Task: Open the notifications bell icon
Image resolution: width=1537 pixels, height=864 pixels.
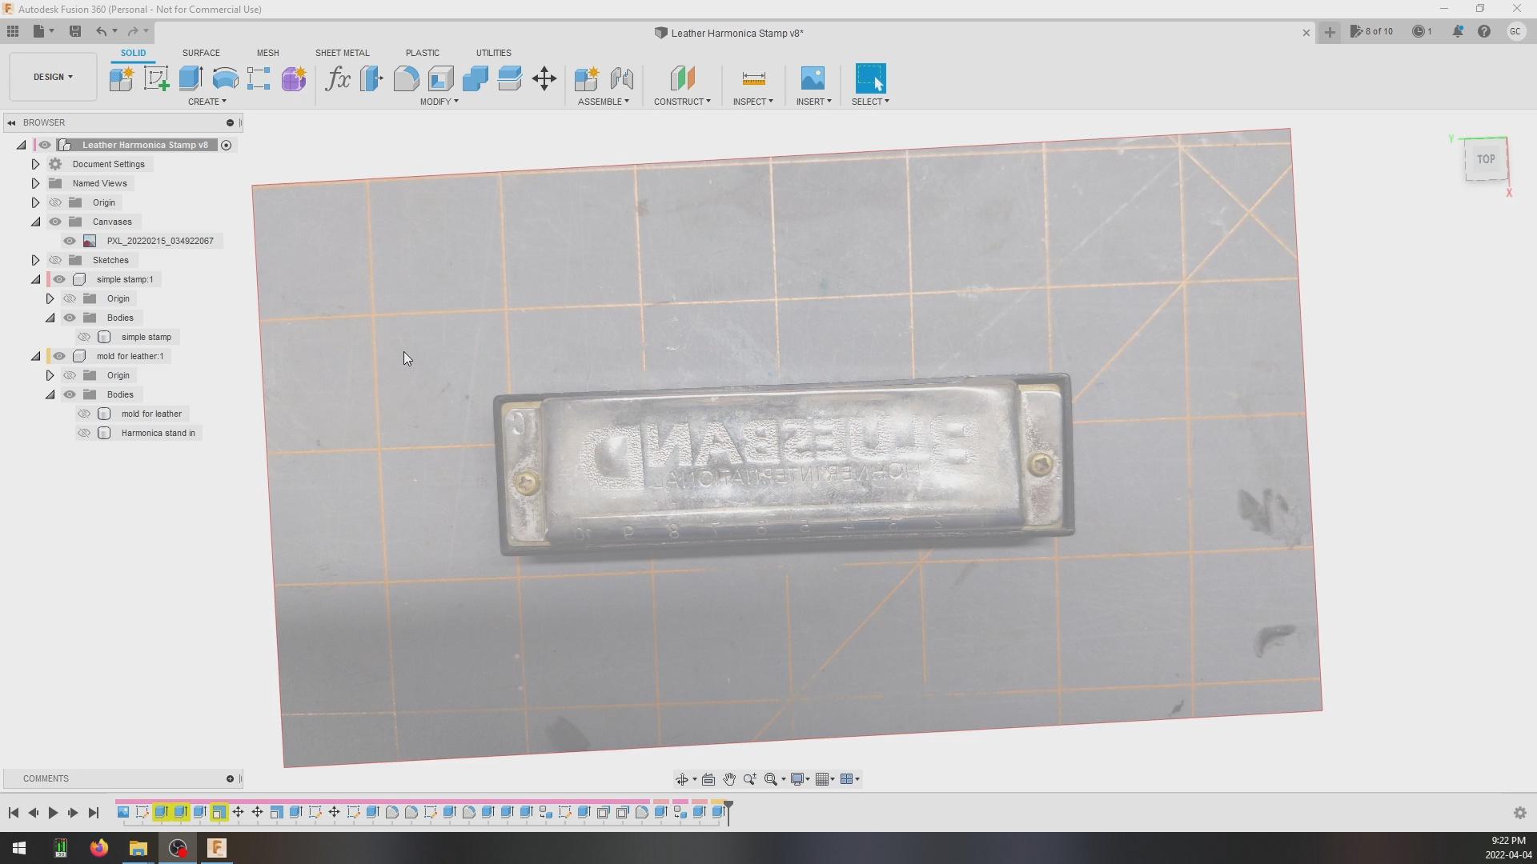Action: pos(1458,31)
